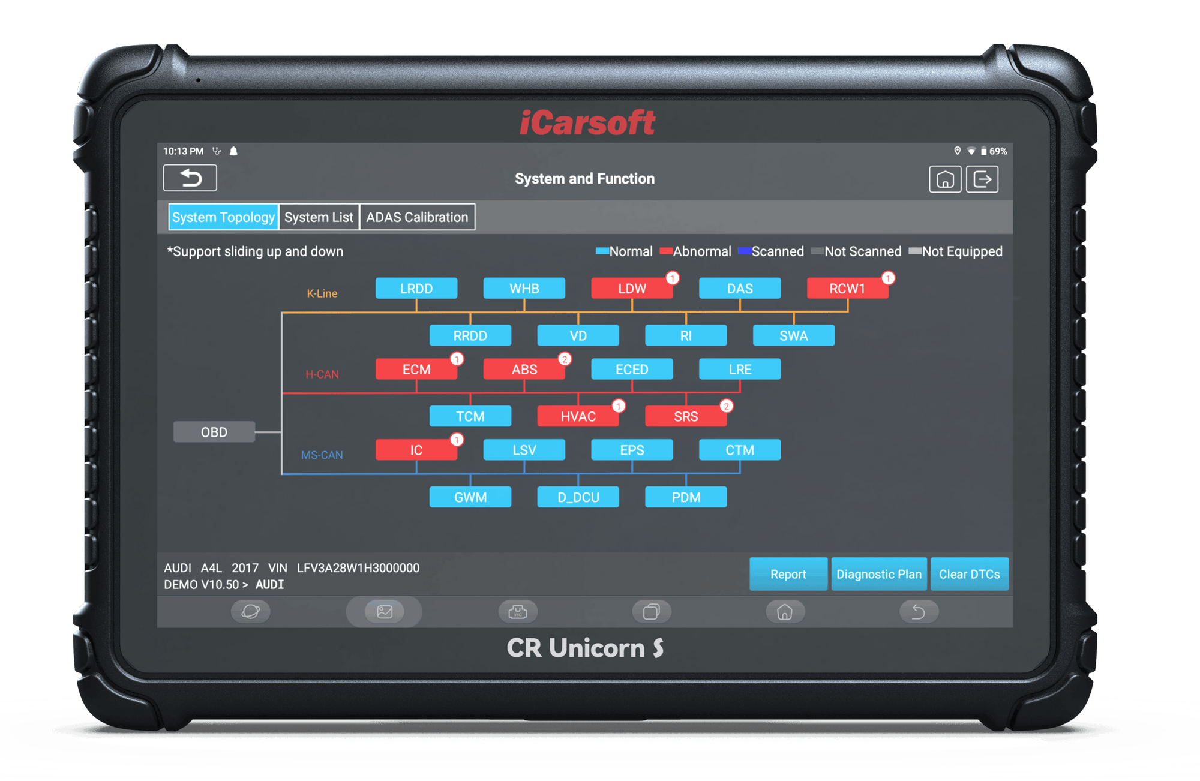Open the abnormal IC module

tap(416, 450)
